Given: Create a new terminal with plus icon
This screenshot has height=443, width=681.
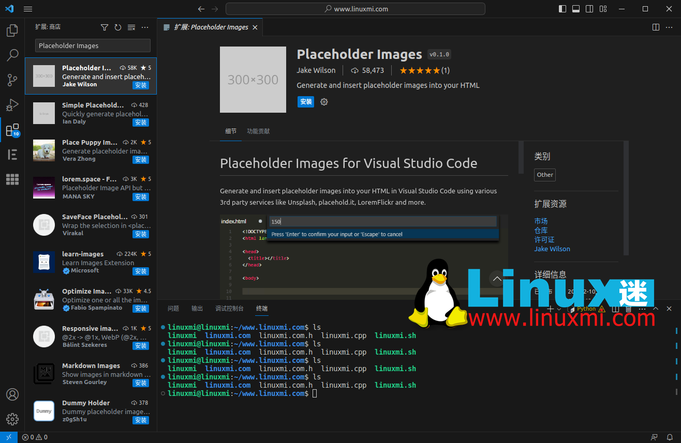Looking at the screenshot, I should [x=550, y=309].
